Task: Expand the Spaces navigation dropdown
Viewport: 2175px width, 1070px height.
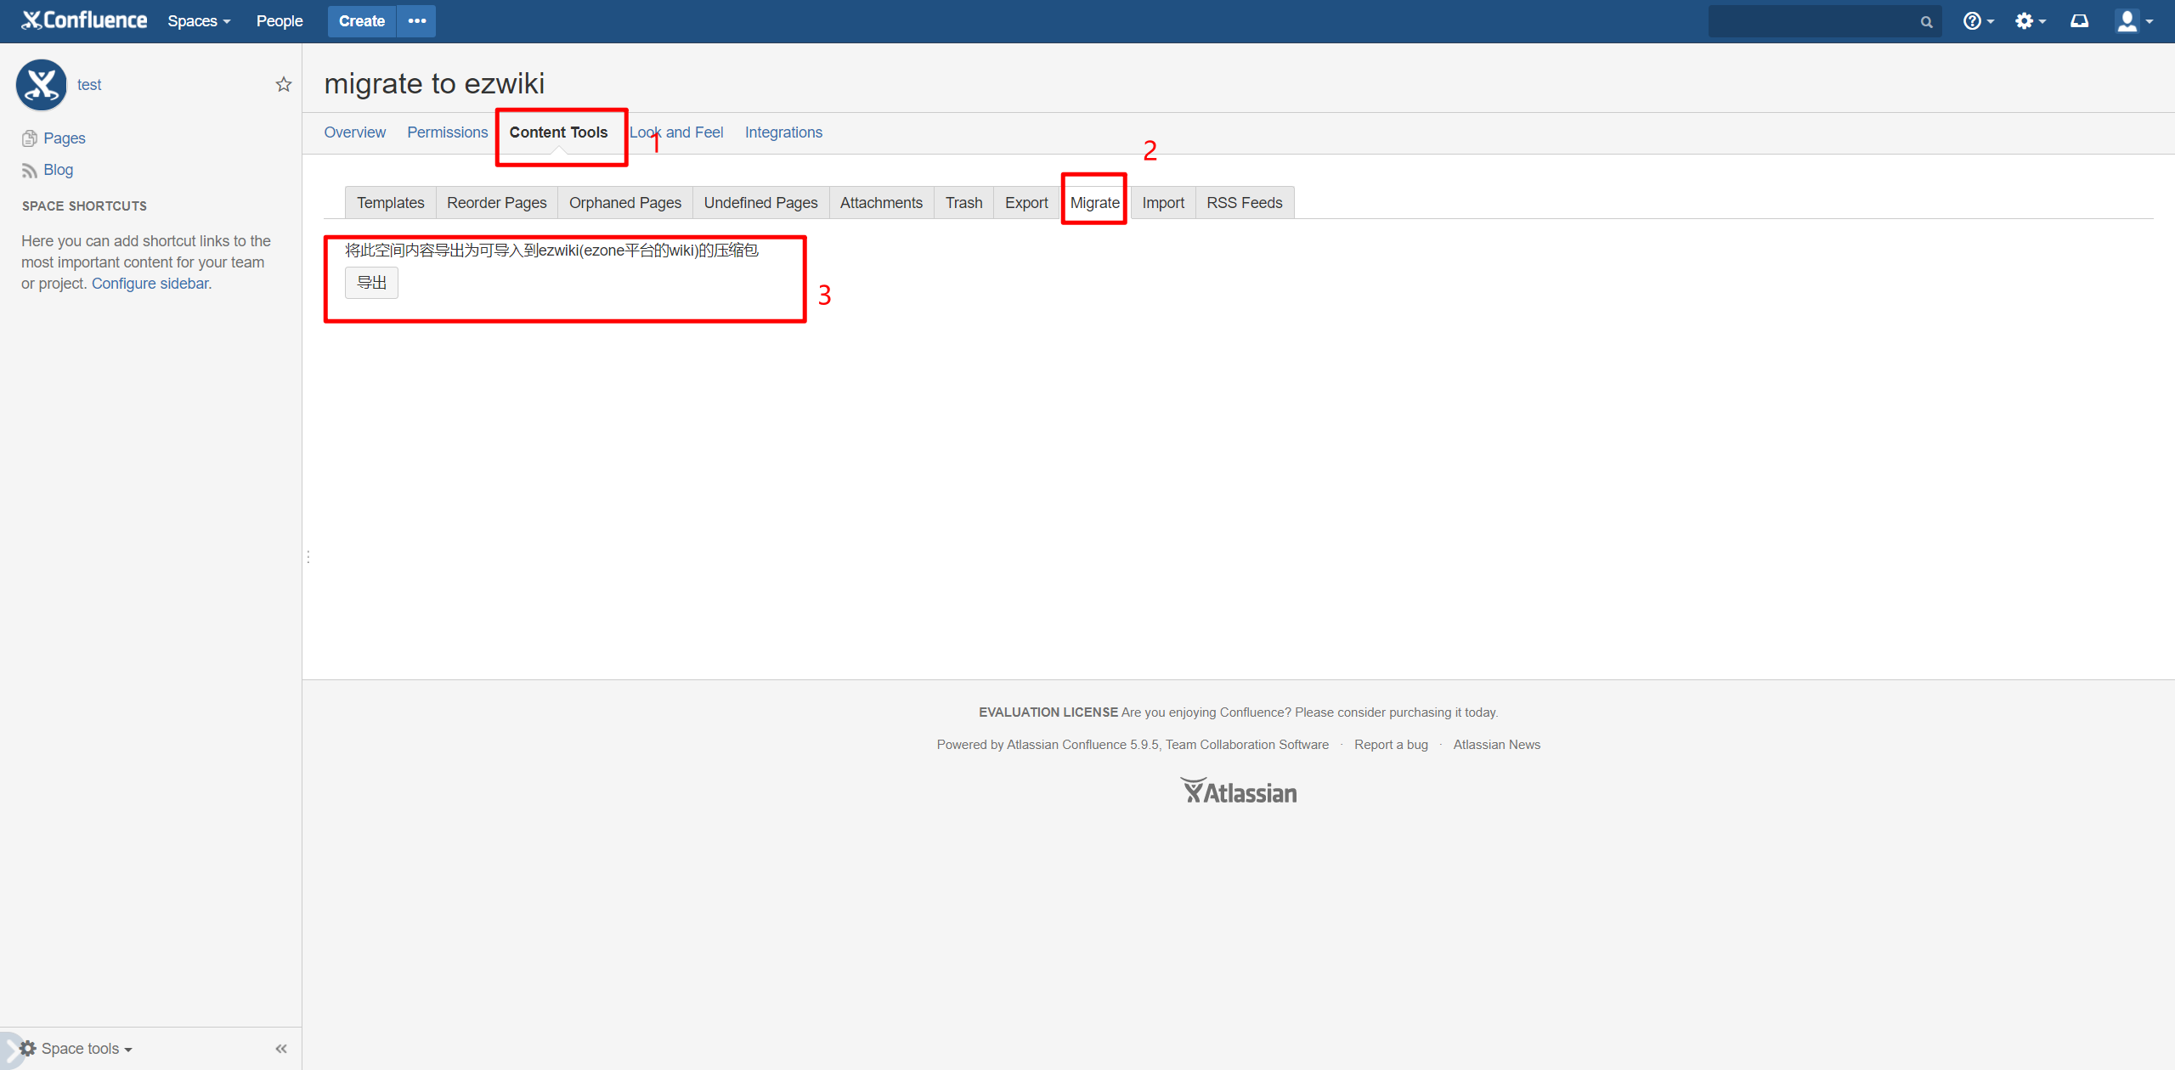Action: [x=200, y=22]
